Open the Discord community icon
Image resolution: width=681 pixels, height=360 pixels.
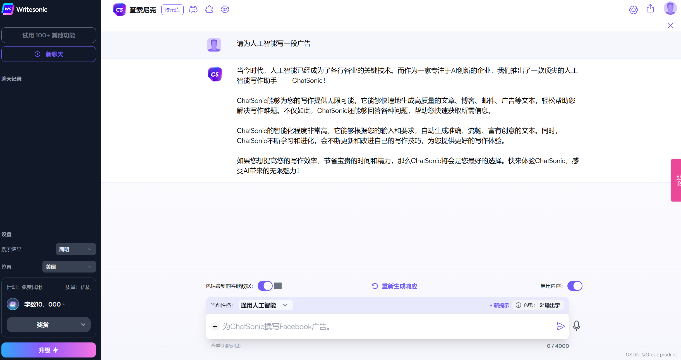pos(193,10)
